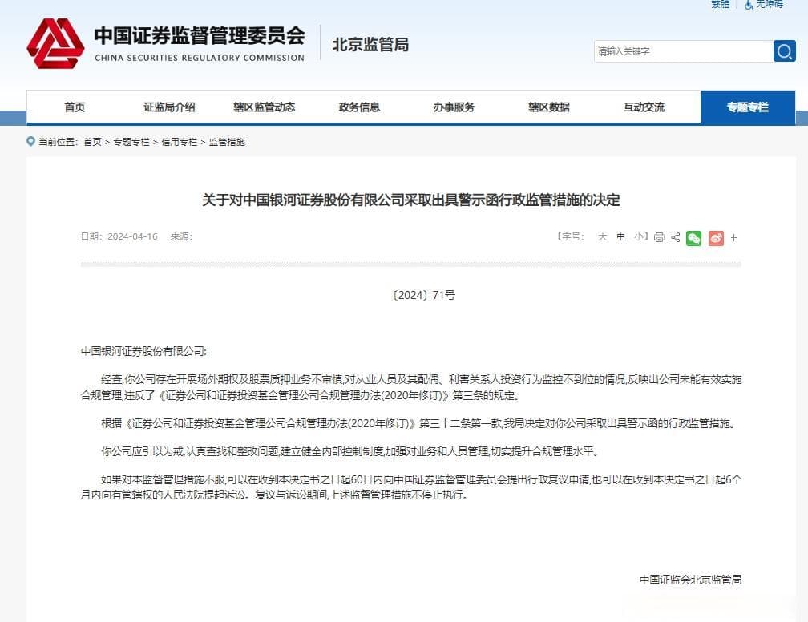The width and height of the screenshot is (808, 622).
Task: Click 首页 in the breadcrumb
Action: pyautogui.click(x=93, y=142)
